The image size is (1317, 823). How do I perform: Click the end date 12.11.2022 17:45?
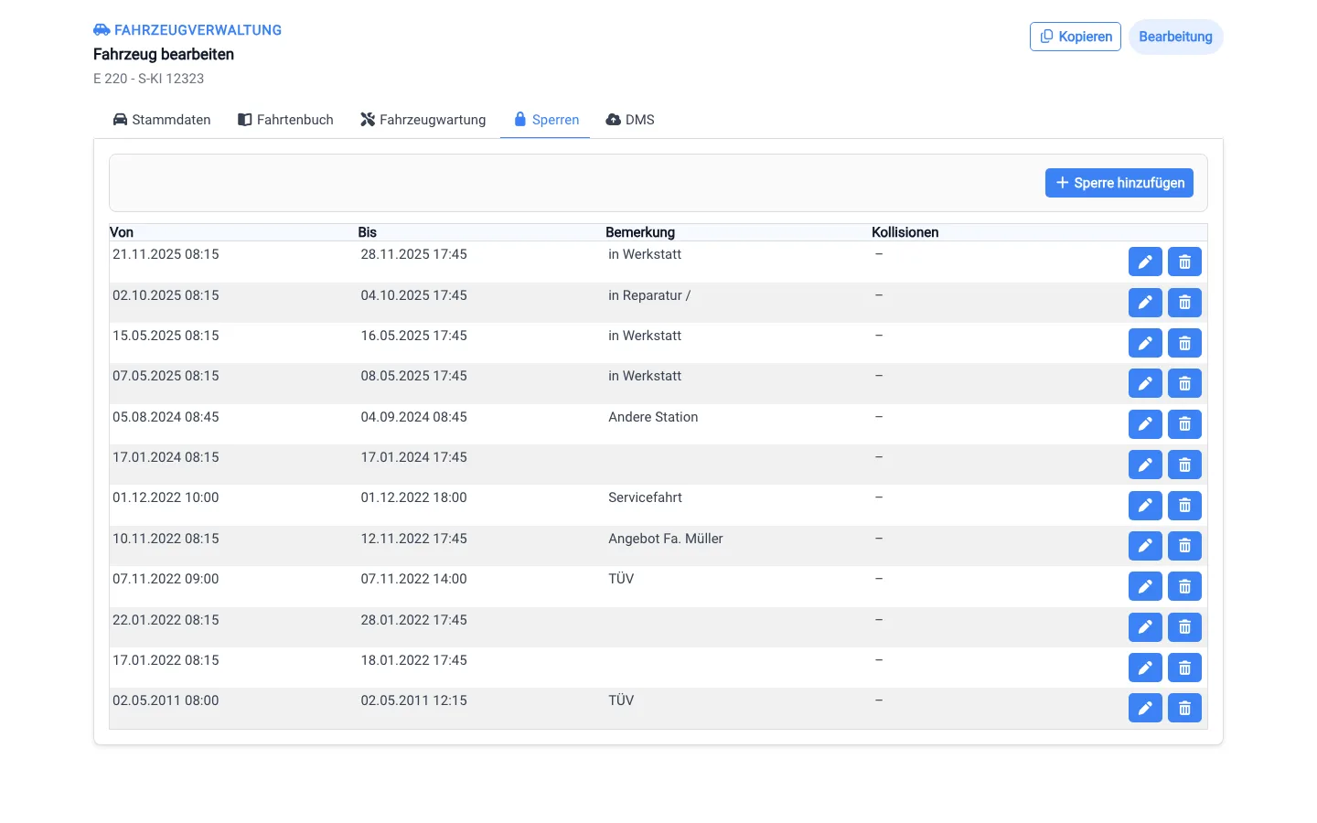point(414,539)
